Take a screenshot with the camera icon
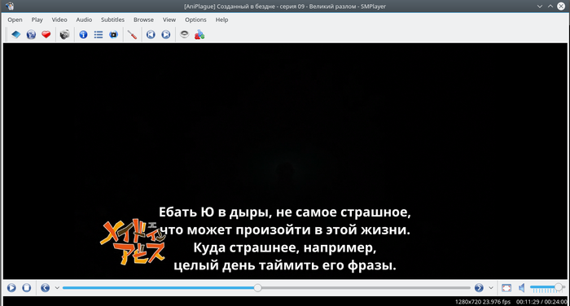570x306 pixels. [x=64, y=34]
